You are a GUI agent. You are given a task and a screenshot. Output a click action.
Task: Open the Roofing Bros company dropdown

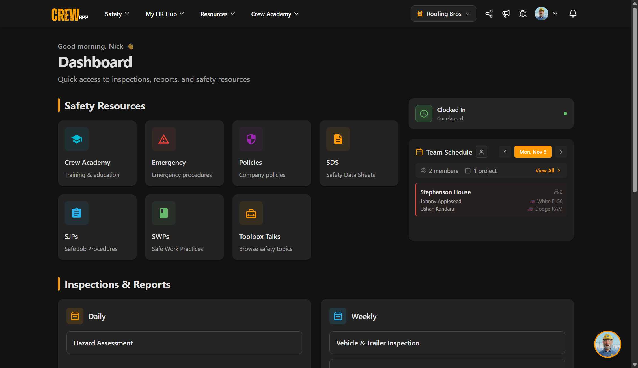coord(443,13)
